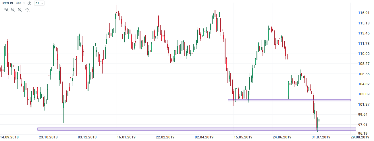Screen dimensions: 374x141
Task: Click the 24.06.2019 date label
Action: (x=282, y=137)
